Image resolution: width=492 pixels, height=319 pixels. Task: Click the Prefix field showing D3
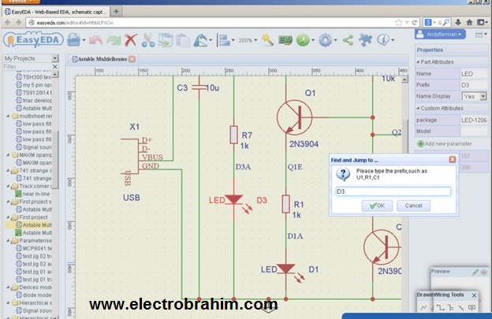(x=474, y=85)
